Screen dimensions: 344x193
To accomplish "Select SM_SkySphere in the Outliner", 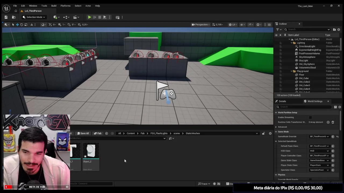I will coord(307,64).
